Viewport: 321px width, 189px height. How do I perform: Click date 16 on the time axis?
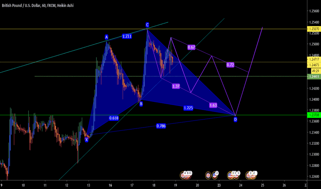click(x=110, y=185)
